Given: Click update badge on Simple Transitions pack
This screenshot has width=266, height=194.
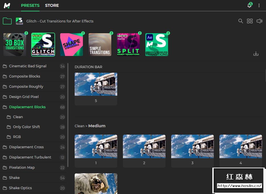Looking at the screenshot, I should (112, 33).
